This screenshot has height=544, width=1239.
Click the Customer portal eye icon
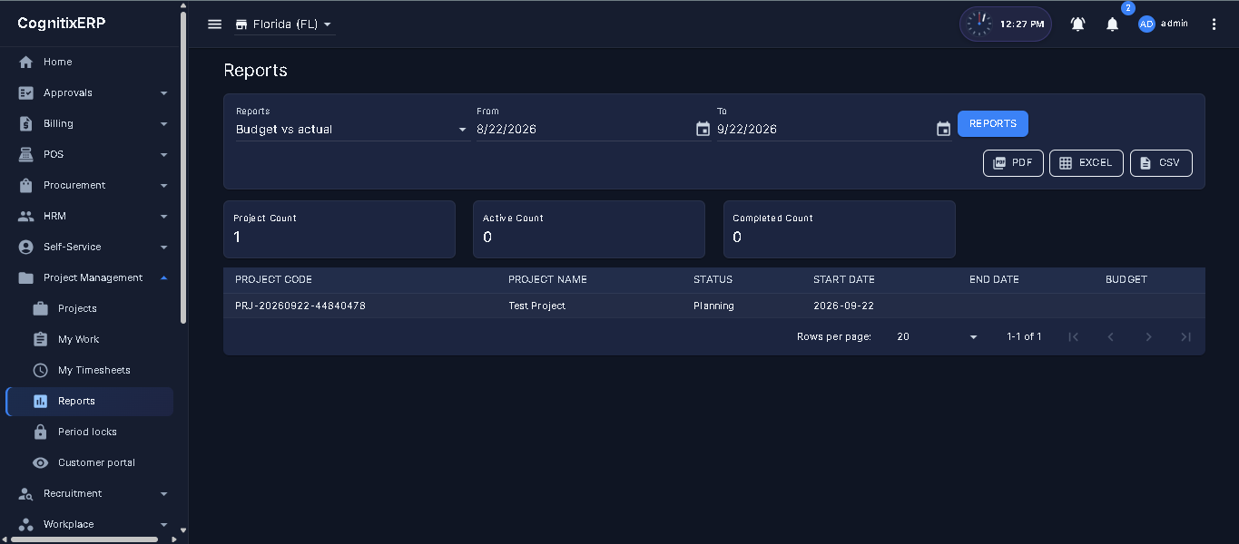pos(40,462)
